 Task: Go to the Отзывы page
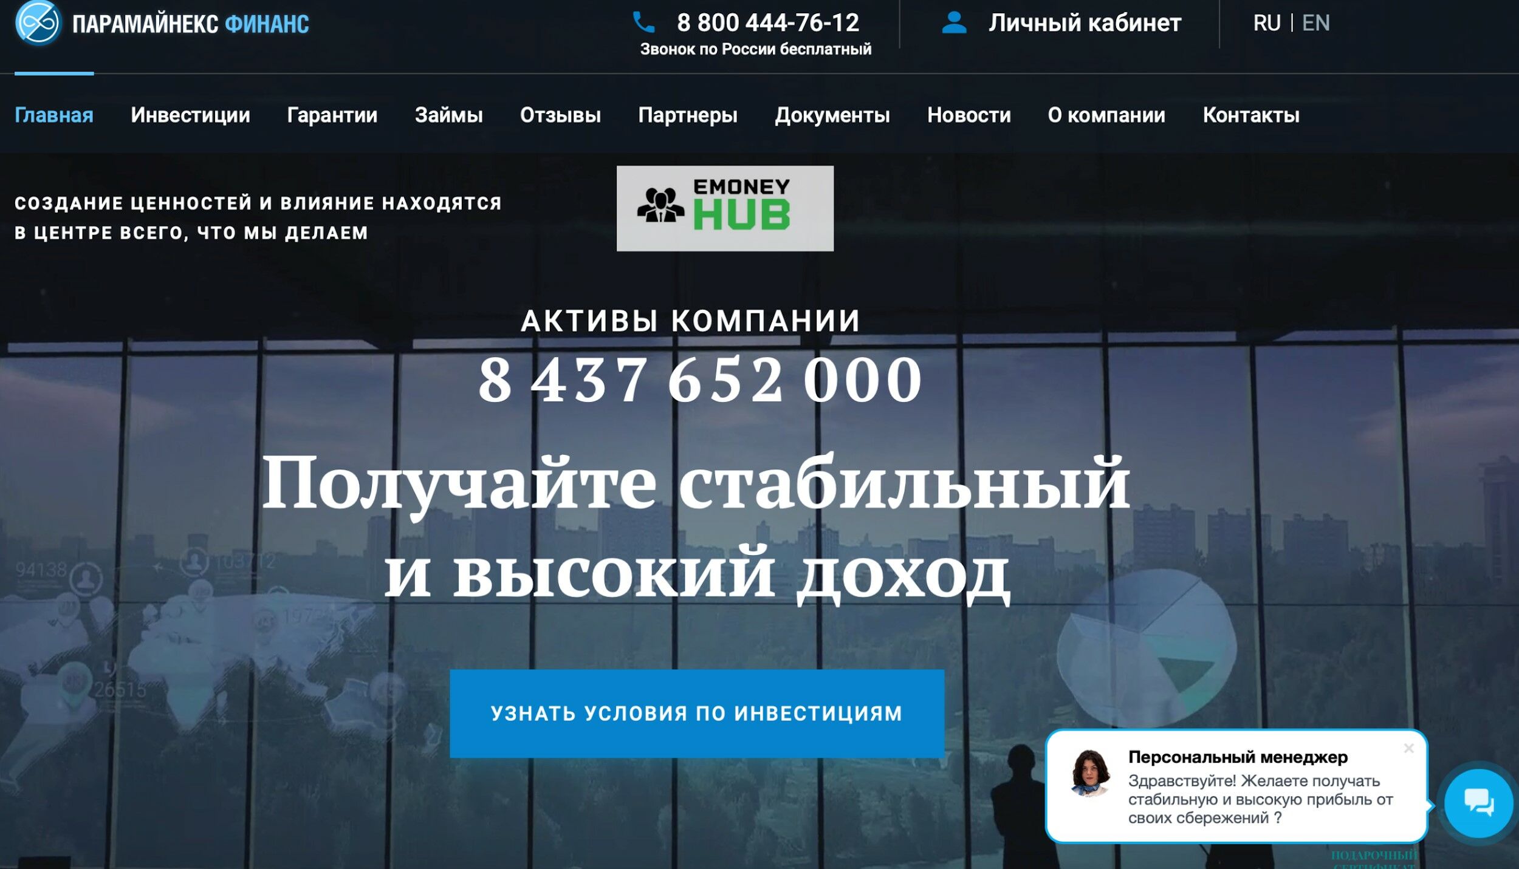click(x=560, y=115)
